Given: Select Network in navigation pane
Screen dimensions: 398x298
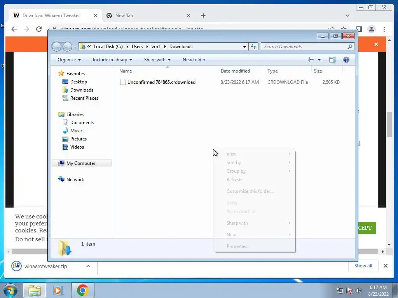Looking at the screenshot, I should [75, 180].
